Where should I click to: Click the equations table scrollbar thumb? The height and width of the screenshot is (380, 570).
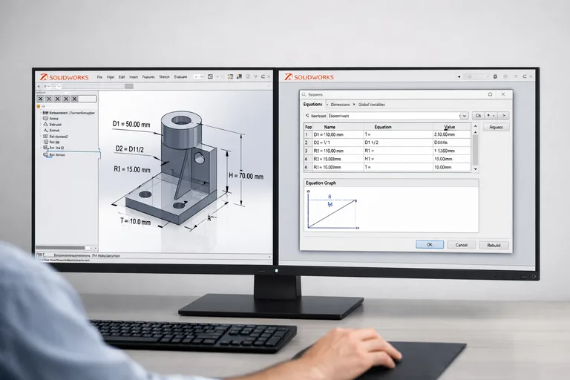click(x=475, y=149)
